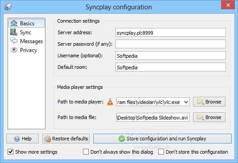238x163 pixels.
Task: Browse for the media file
Action: click(x=209, y=117)
